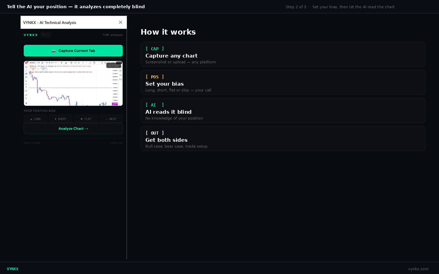Screen dimensions: 439x274
Task: Open vynkx.com link in page footer
Action: (x=418, y=269)
